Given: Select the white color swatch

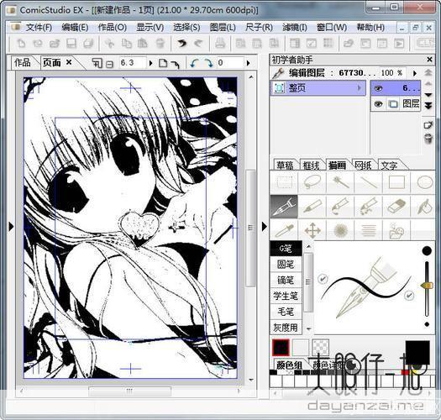Looking at the screenshot, I should [301, 348].
